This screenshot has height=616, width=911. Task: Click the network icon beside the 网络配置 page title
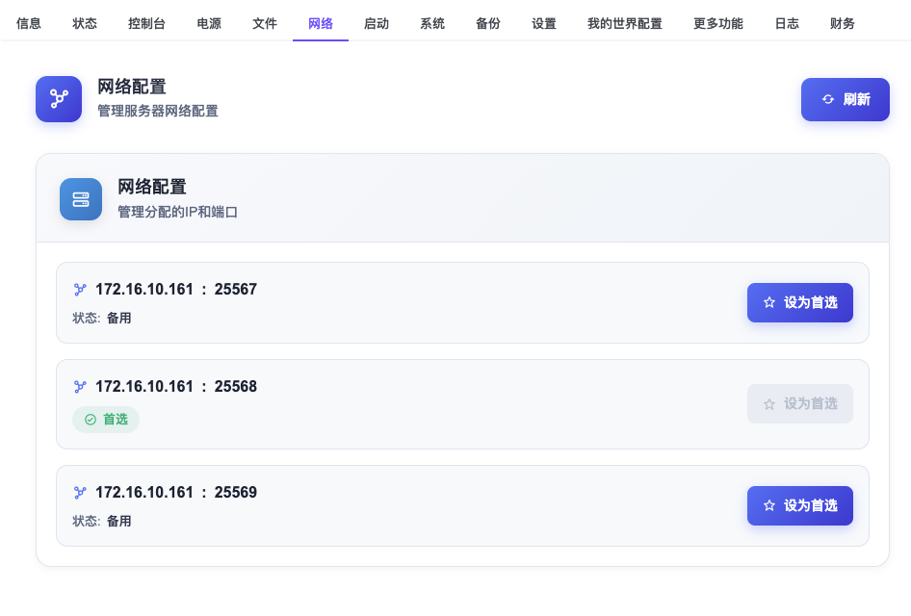59,99
